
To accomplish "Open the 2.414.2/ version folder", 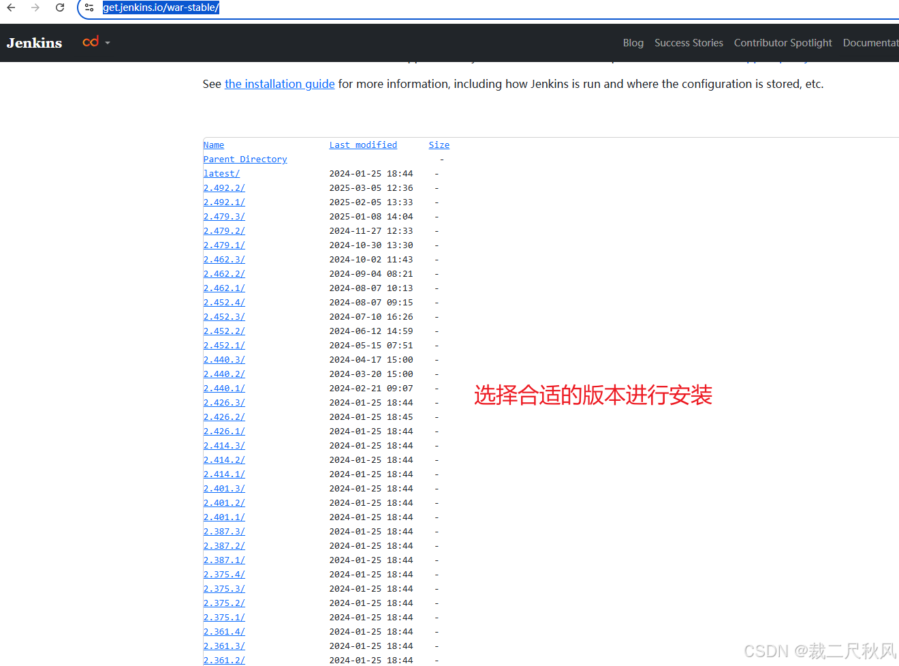I will pos(224,460).
